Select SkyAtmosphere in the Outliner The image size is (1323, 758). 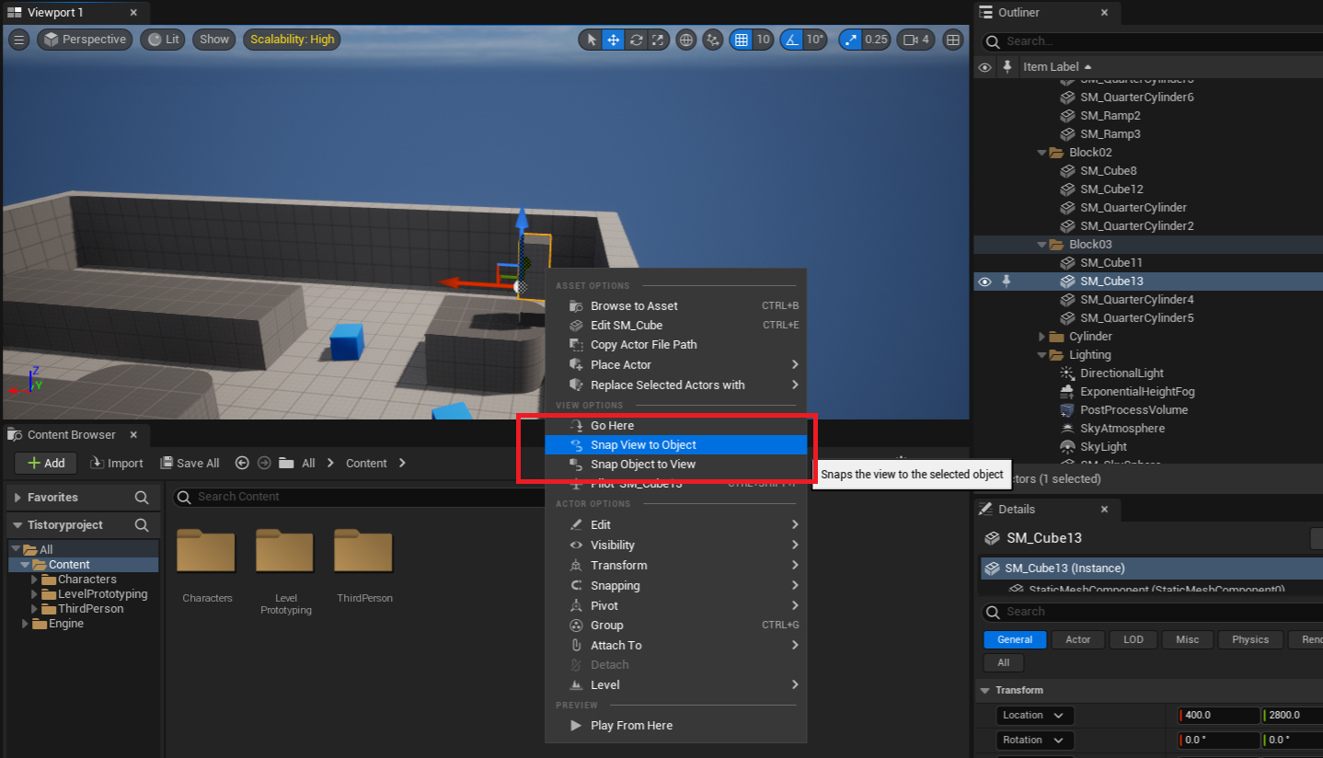pos(1122,429)
